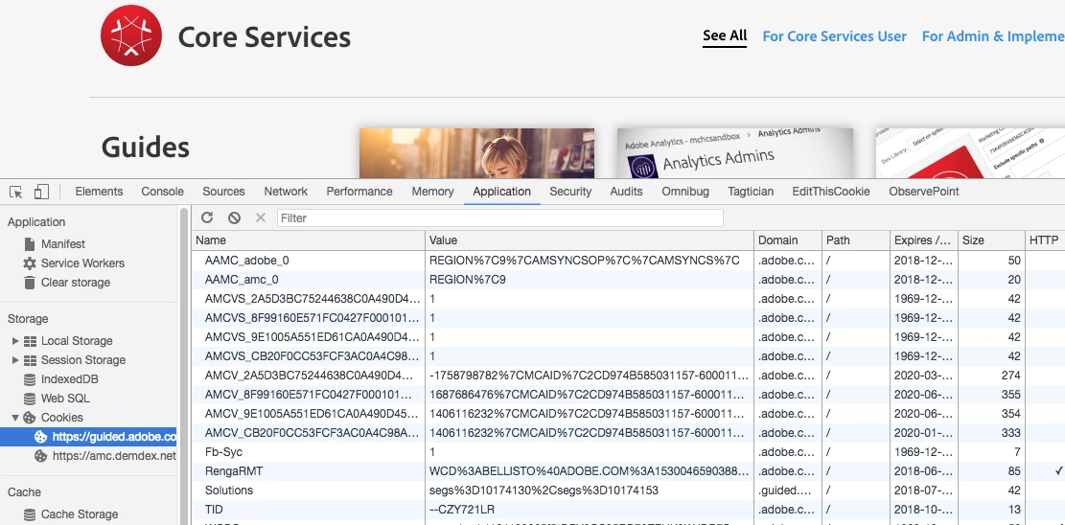
Task: Collapse the Cookies tree node
Action: coord(15,418)
